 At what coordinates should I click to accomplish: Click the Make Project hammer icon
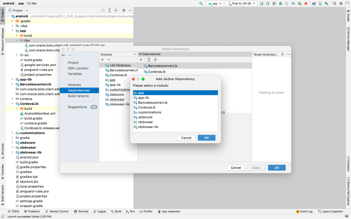coord(201,3)
